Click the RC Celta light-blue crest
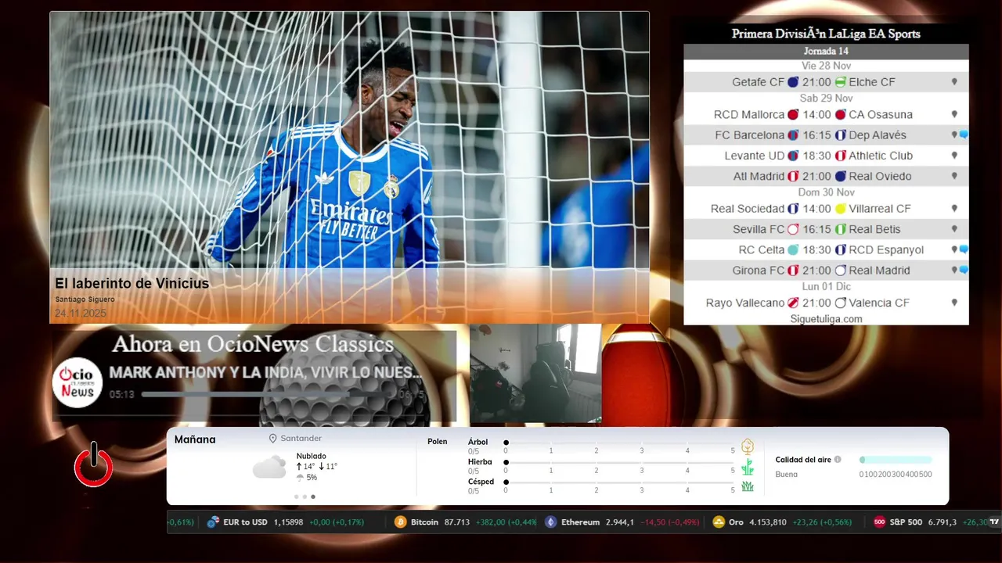The image size is (1002, 563). click(793, 250)
